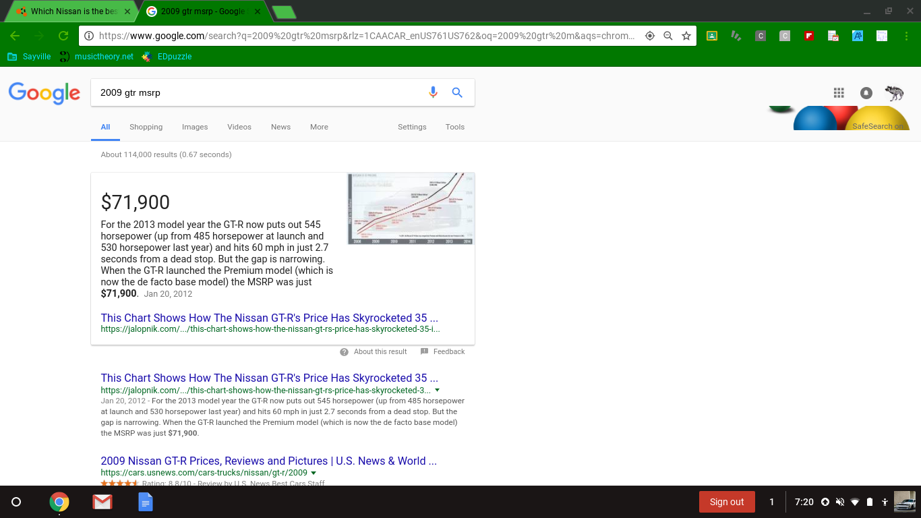Open the Flipboard extension icon
This screenshot has width=921, height=518.
(809, 36)
